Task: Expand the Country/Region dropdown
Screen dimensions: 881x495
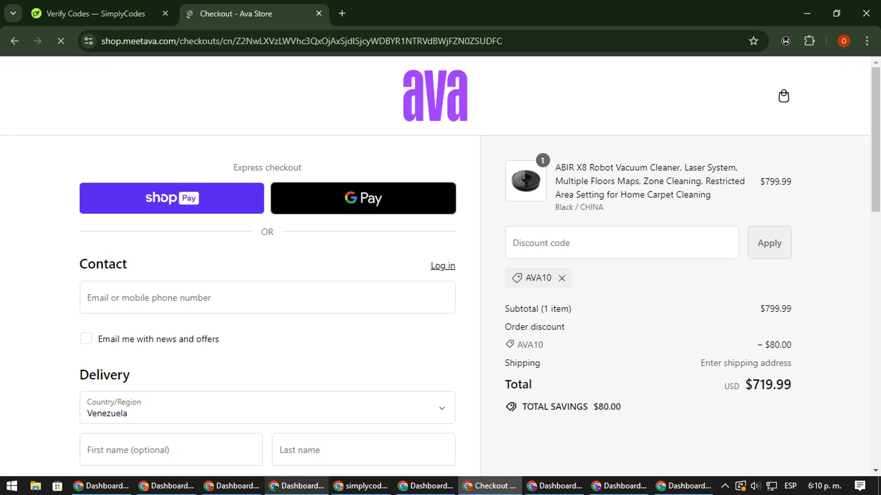Action: [x=267, y=408]
